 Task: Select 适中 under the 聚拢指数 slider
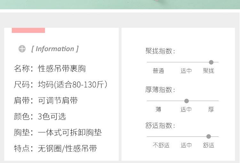pos(186,71)
